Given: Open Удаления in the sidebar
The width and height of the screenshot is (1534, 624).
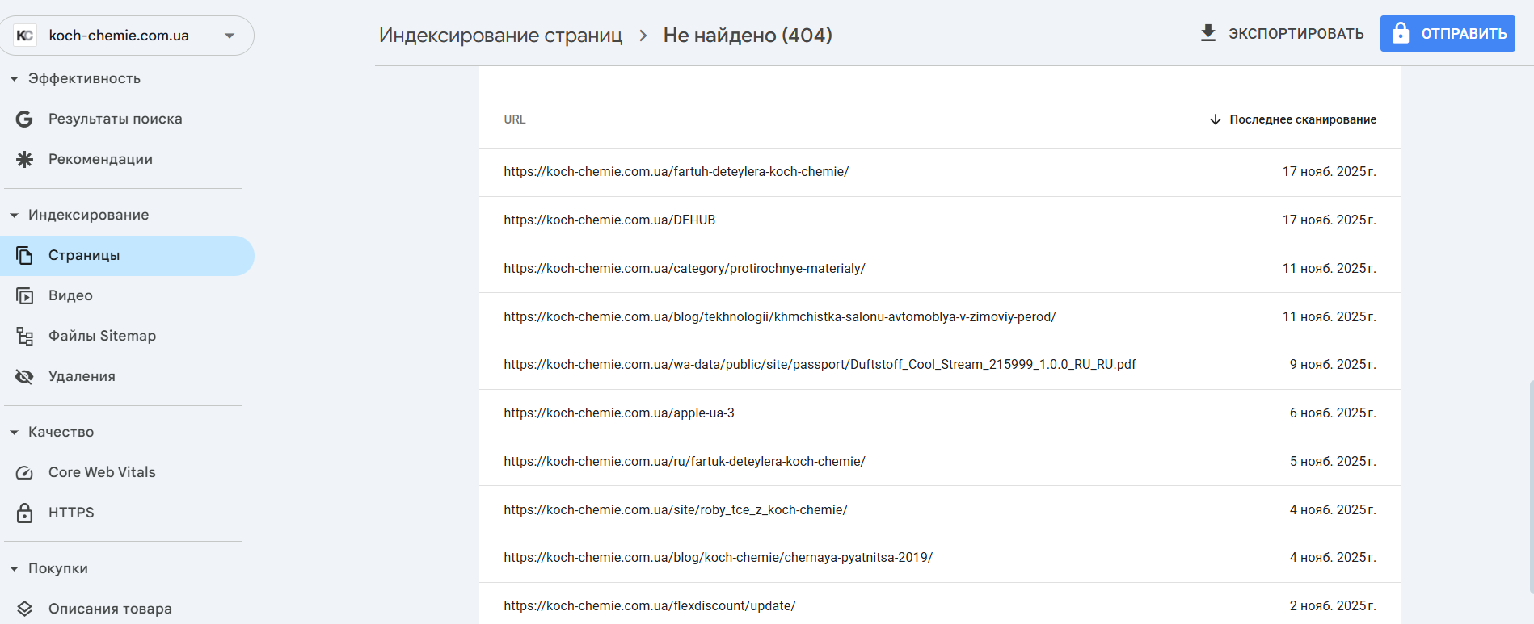Looking at the screenshot, I should pos(127,376).
